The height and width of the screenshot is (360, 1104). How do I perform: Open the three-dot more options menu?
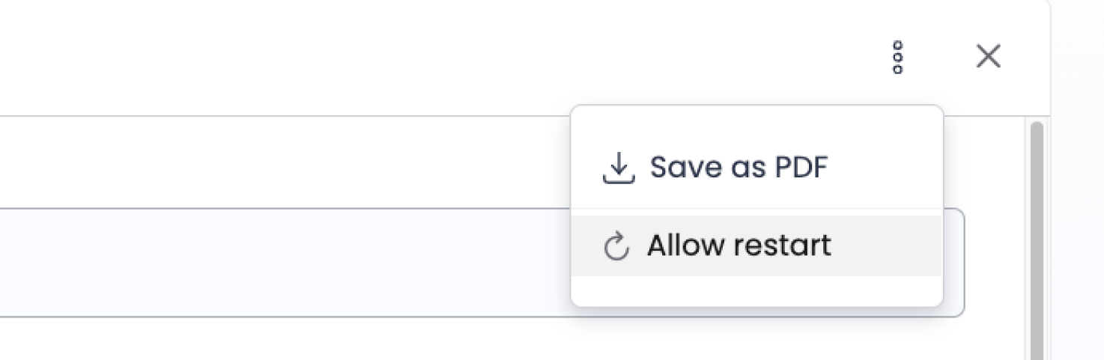[x=898, y=57]
